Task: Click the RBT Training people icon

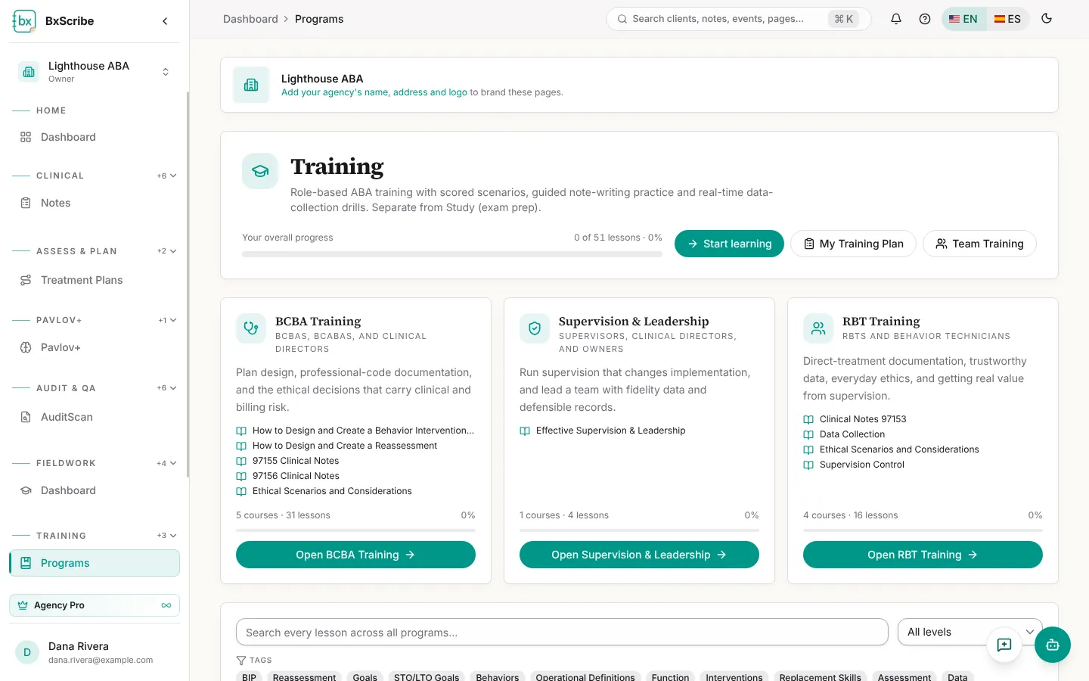Action: click(818, 328)
